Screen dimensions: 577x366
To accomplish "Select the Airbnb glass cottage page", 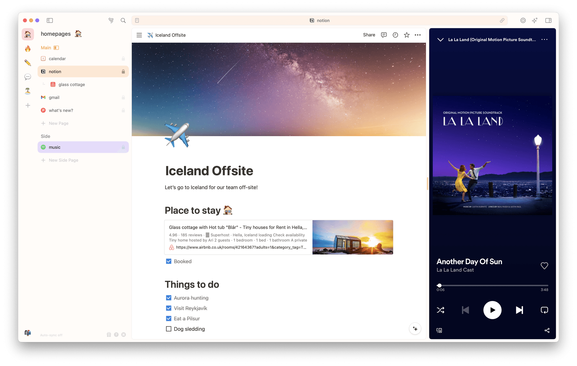I will tap(72, 84).
